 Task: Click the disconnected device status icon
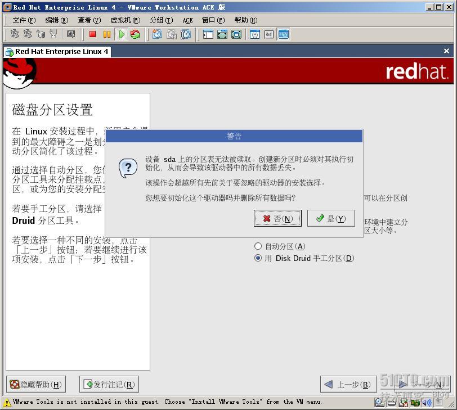pos(404,403)
